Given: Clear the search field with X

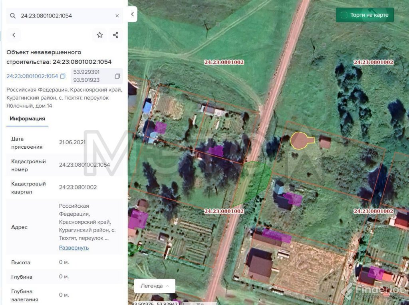Looking at the screenshot, I should (x=117, y=16).
